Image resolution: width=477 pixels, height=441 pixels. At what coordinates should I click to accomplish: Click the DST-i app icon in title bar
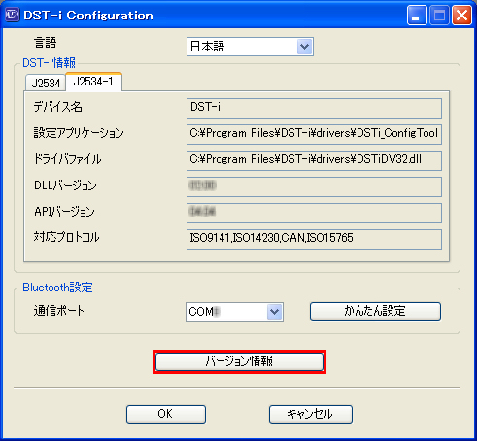13,15
